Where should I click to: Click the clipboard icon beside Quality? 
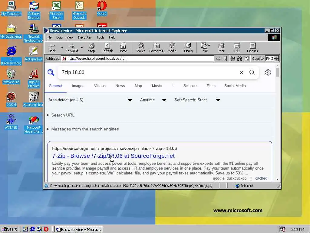(x=246, y=59)
